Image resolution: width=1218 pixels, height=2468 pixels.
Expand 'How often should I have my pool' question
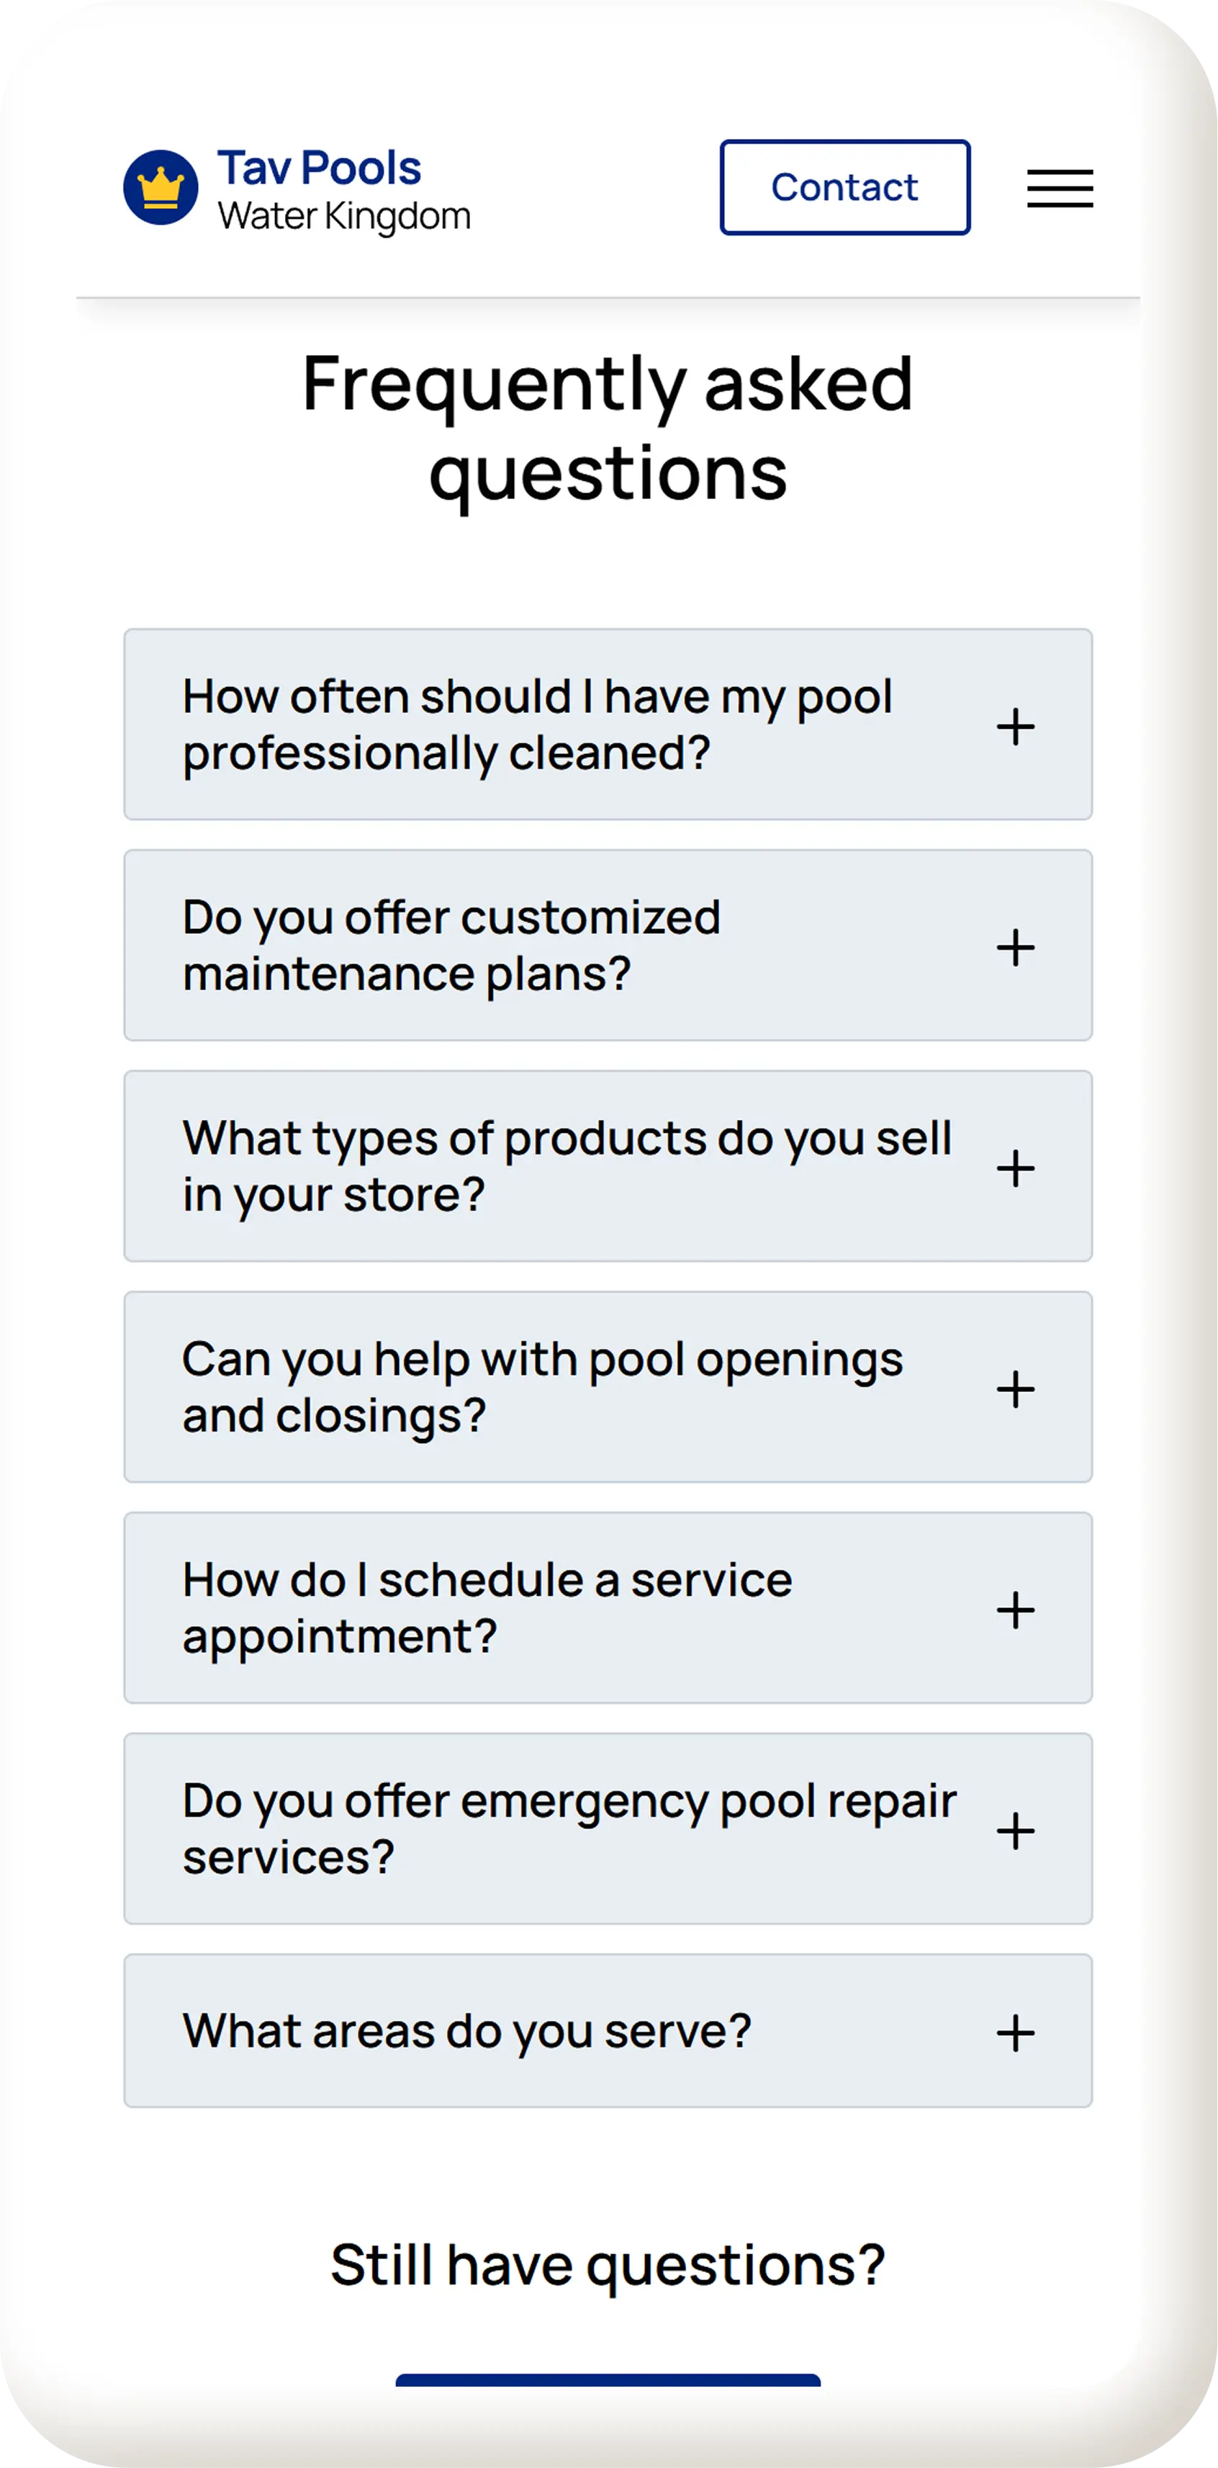536,724
